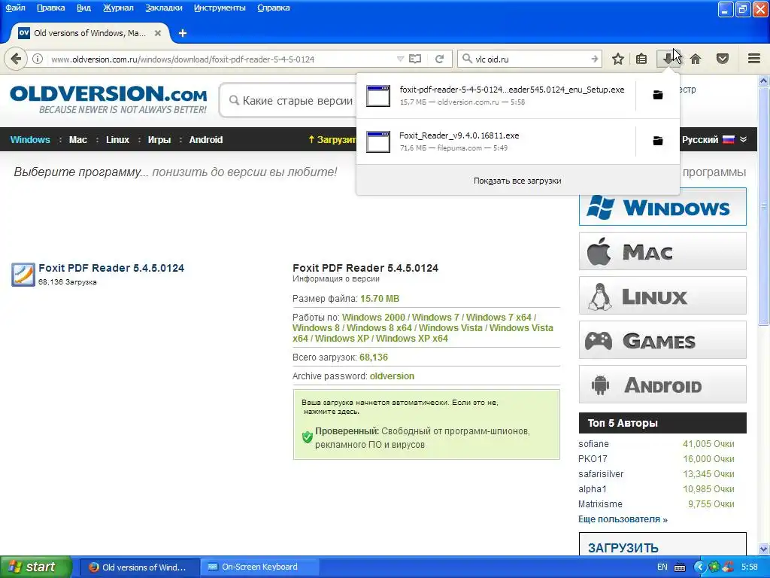770x578 pixels.
Task: Click the page scrollbar up arrow
Action: coord(764,81)
